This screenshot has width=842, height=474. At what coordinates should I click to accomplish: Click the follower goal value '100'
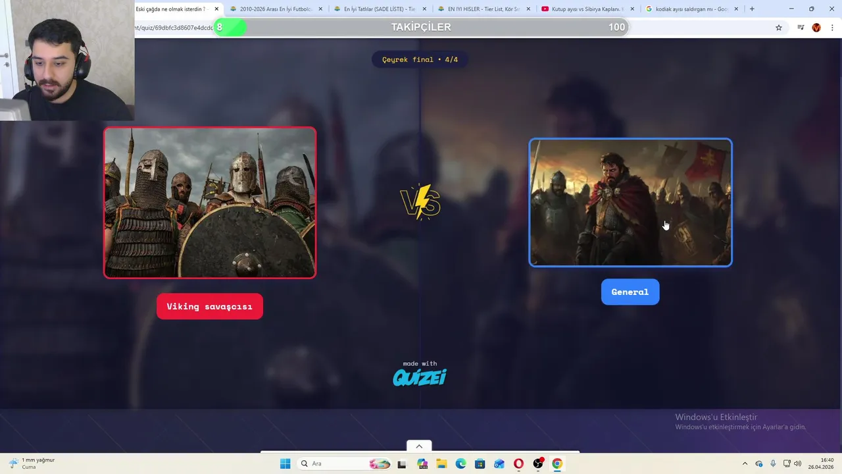click(616, 27)
